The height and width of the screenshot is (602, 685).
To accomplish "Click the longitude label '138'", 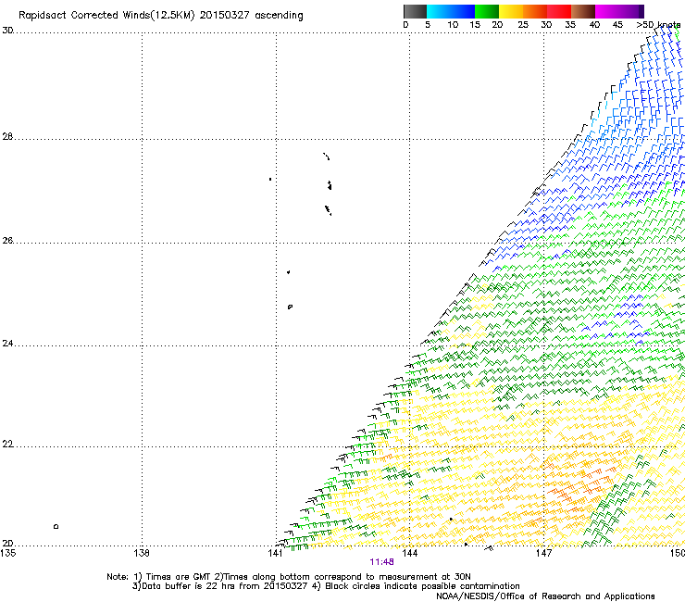I will [142, 553].
